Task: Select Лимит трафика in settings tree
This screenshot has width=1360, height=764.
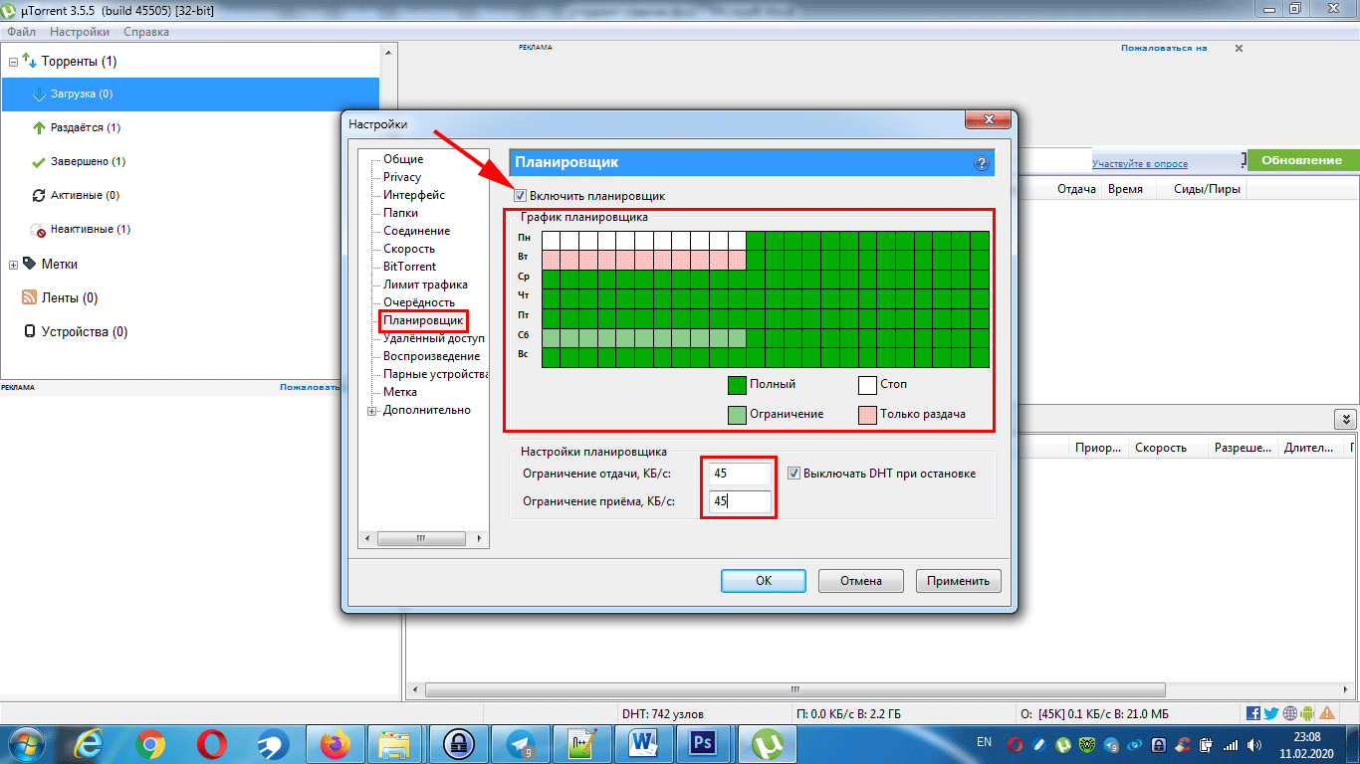Action: click(425, 285)
